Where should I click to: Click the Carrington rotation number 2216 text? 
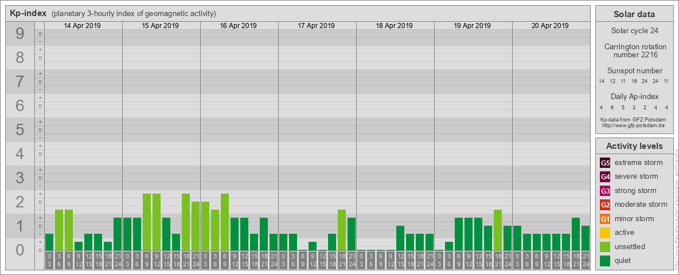point(635,50)
